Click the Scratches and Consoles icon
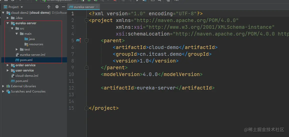 pyautogui.click(x=8, y=91)
